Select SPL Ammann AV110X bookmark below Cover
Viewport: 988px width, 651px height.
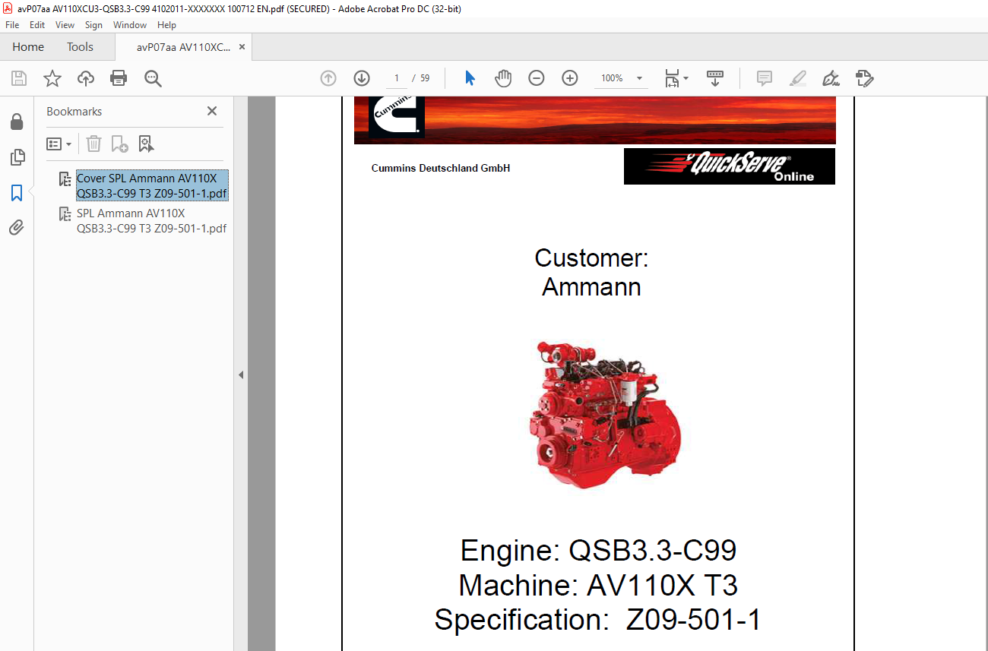point(151,221)
